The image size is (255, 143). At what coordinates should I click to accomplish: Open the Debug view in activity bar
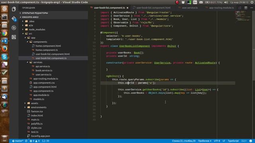14,28
